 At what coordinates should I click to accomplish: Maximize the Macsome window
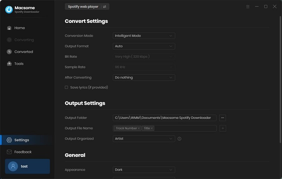point(266,7)
